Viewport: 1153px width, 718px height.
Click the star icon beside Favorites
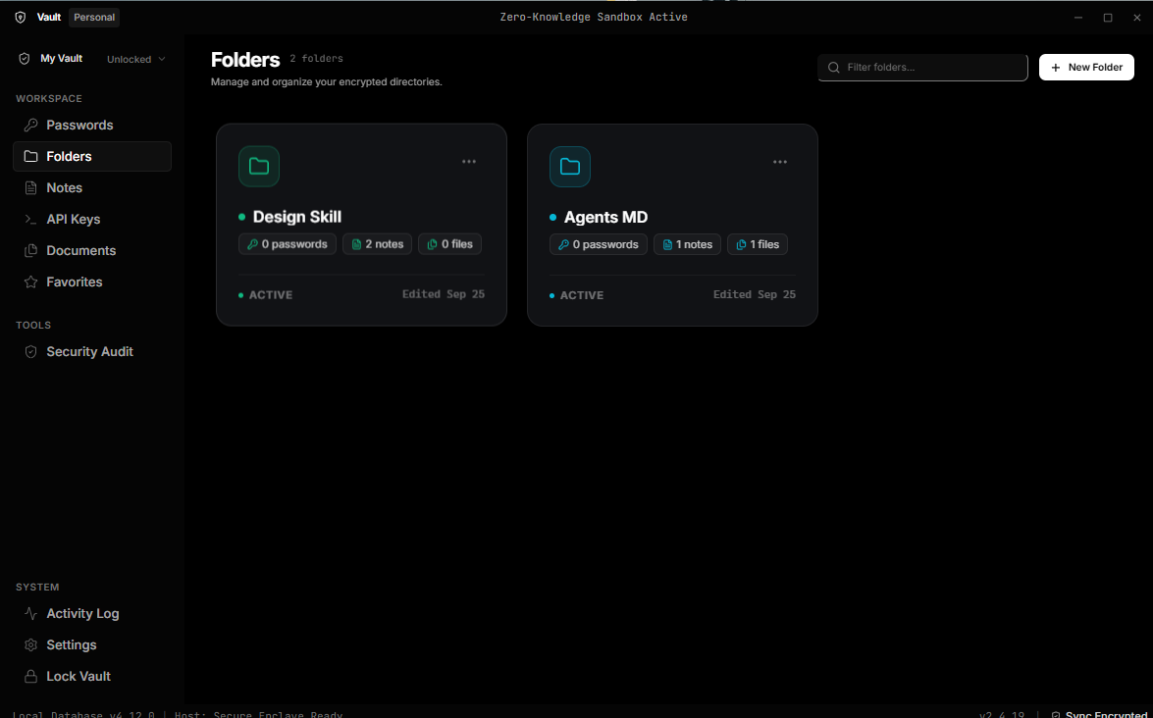(x=30, y=282)
